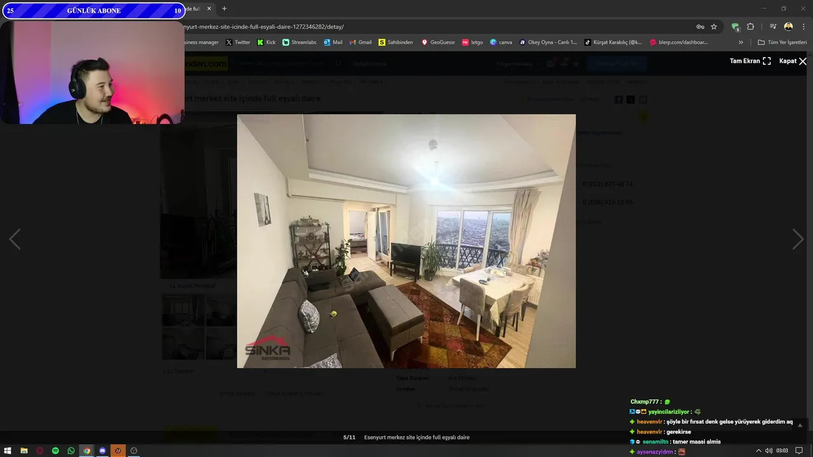Open the media controls icon in toolbar
Image resolution: width=813 pixels, height=457 pixels.
point(773,27)
